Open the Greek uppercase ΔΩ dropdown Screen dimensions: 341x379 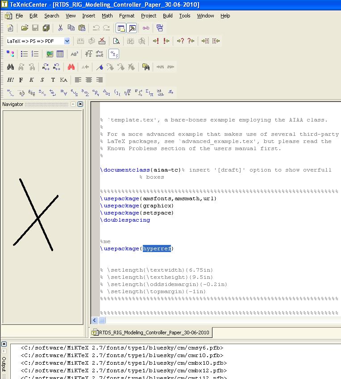106,93
